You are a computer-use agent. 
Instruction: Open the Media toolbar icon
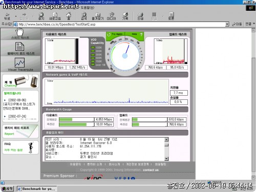click(x=111, y=16)
